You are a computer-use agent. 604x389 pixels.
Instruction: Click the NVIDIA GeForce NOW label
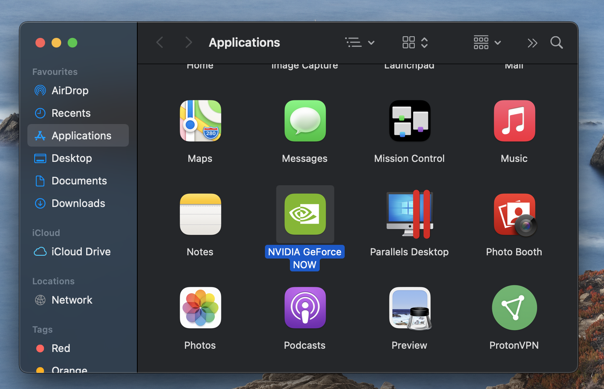click(305, 258)
